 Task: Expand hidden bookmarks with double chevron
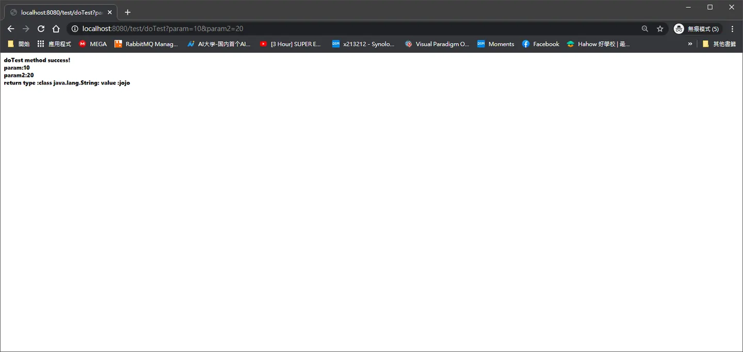pos(690,44)
